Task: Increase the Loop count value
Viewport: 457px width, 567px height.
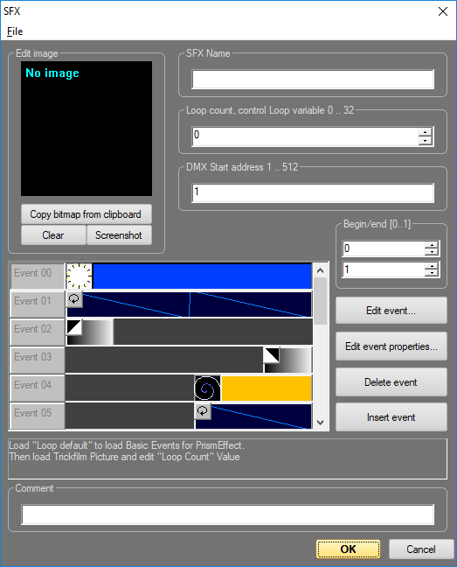Action: click(x=426, y=132)
